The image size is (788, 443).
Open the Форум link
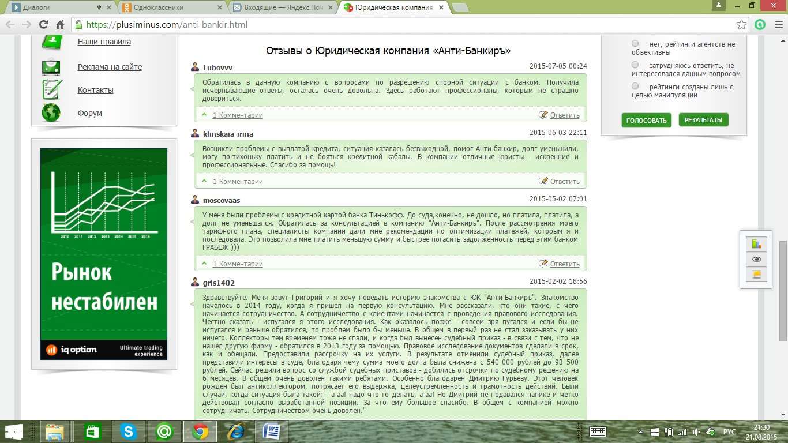[x=90, y=113]
